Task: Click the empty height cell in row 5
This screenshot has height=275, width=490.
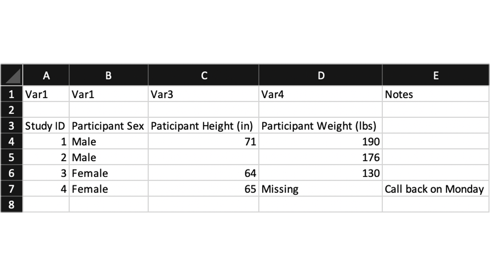Action: [203, 157]
